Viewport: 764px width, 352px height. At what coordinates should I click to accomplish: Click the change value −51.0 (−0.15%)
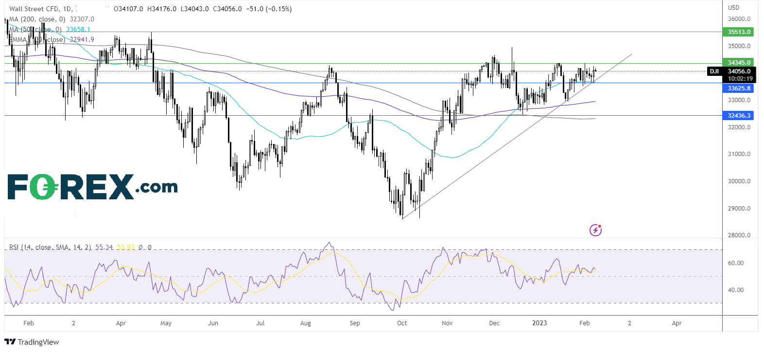[x=269, y=9]
